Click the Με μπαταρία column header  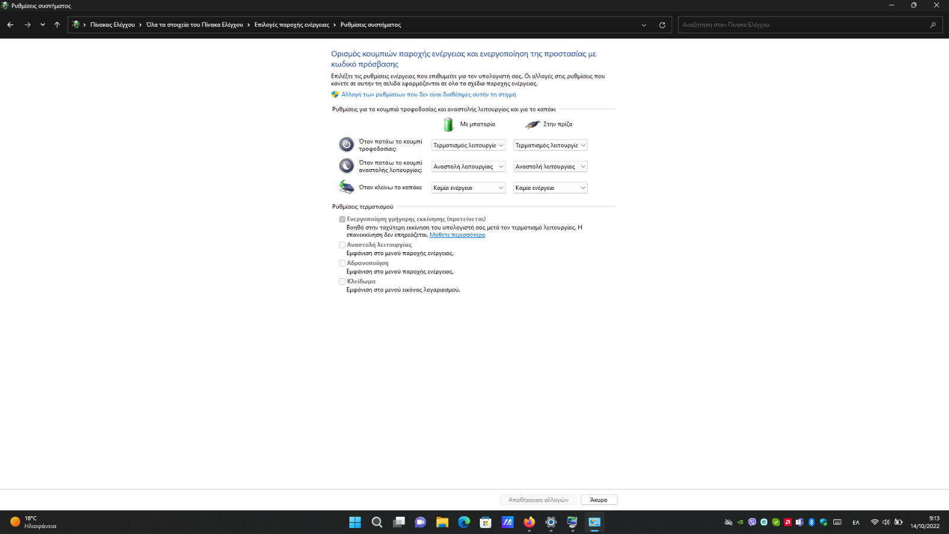(x=477, y=124)
